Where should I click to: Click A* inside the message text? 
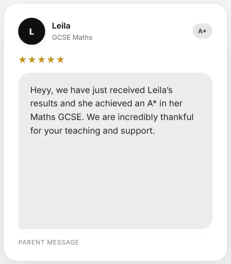152,103
